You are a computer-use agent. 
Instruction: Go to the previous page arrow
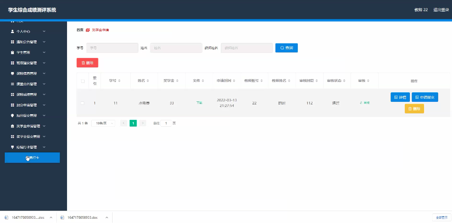124,123
